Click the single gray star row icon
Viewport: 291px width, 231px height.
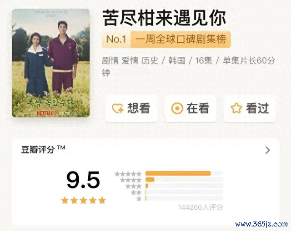click(139, 199)
